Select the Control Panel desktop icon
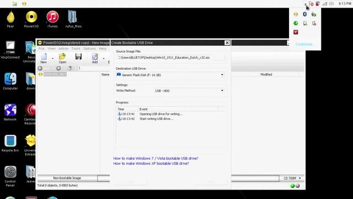 pyautogui.click(x=10, y=176)
